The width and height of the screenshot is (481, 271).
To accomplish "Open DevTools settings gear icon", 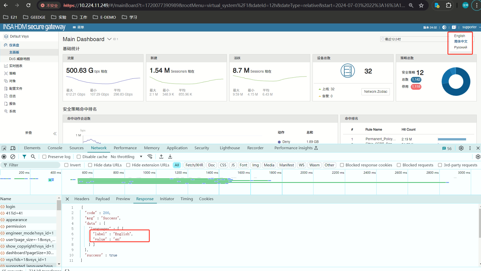I will [461, 148].
